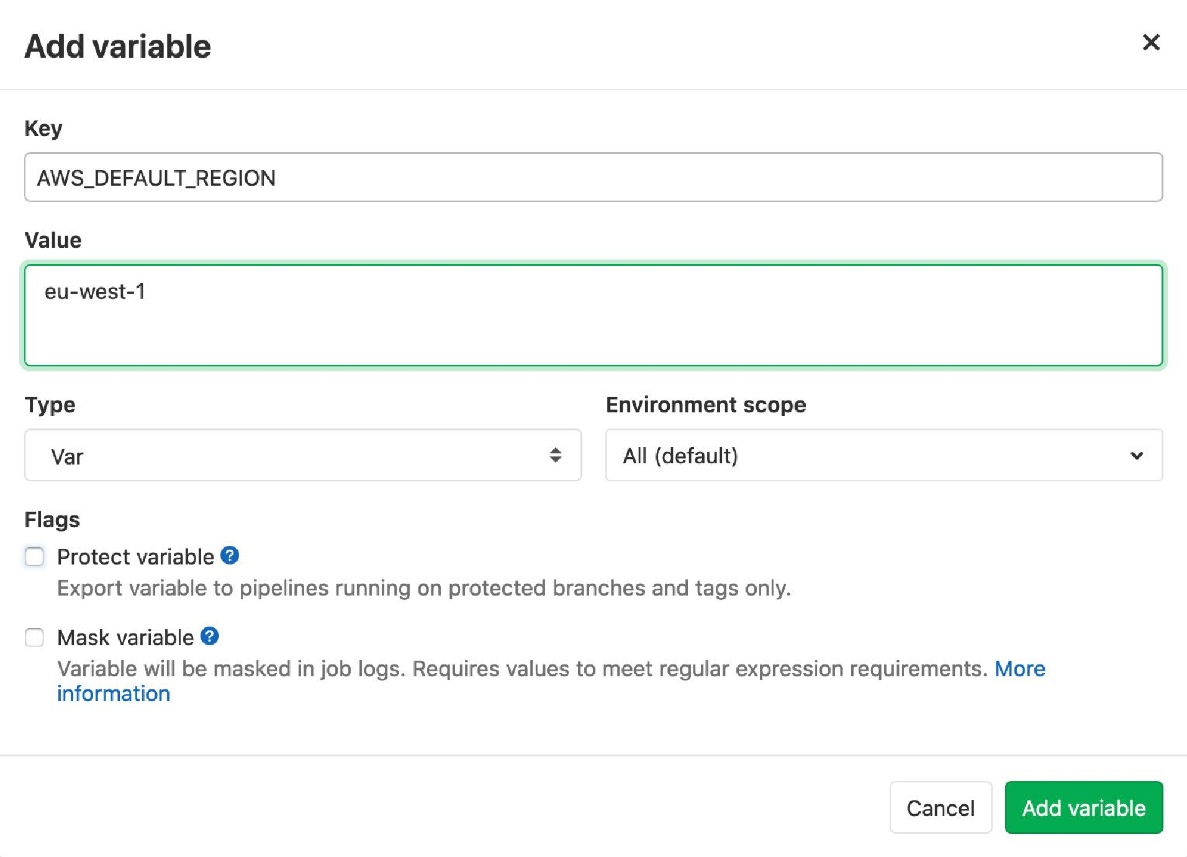Toggle the Mask variable label text
1187x857 pixels.
(x=125, y=638)
